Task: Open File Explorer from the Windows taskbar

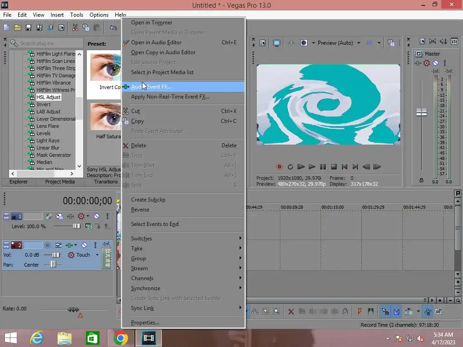Action: click(64, 338)
